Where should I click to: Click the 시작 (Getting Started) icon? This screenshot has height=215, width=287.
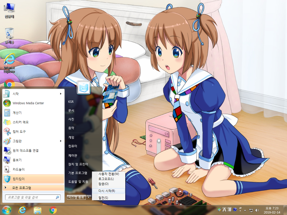pos(7,94)
